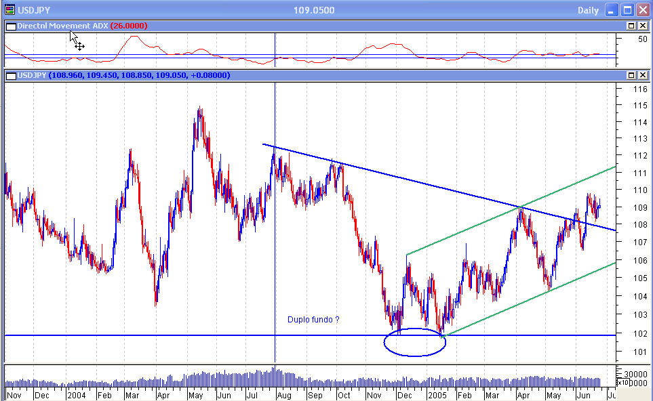Open the Daily periodicity selector

(588, 9)
